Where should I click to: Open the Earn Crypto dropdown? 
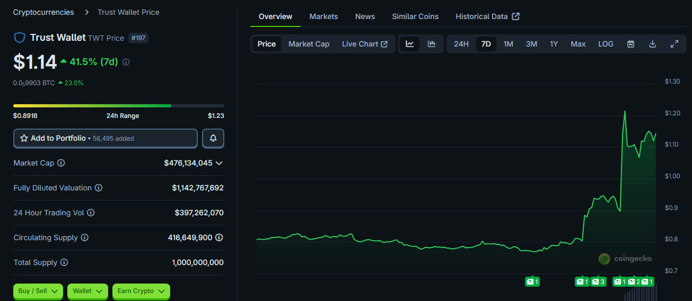tap(141, 291)
